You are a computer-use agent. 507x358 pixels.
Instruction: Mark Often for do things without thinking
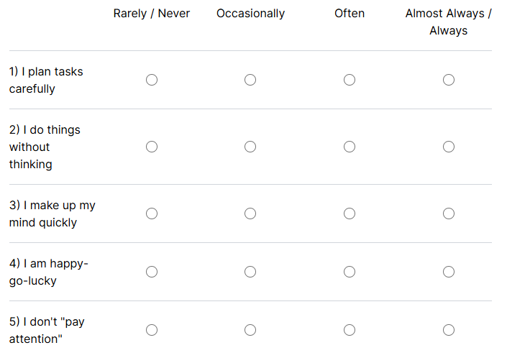coord(350,147)
